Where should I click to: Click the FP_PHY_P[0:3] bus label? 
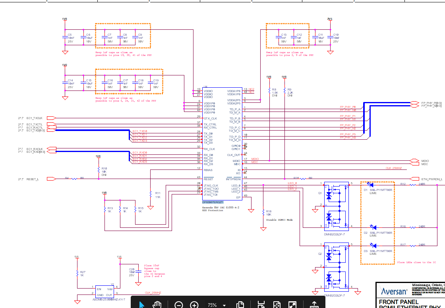coord(431,103)
